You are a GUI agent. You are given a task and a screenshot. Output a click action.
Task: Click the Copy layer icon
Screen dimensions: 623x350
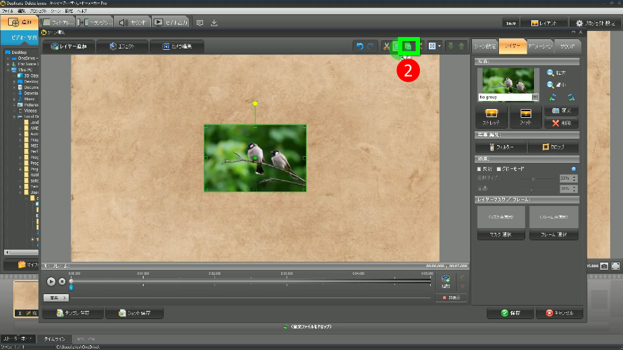point(396,46)
